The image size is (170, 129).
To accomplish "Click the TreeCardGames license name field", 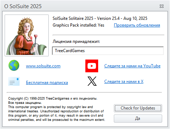I will pyautogui.click(x=108, y=51).
